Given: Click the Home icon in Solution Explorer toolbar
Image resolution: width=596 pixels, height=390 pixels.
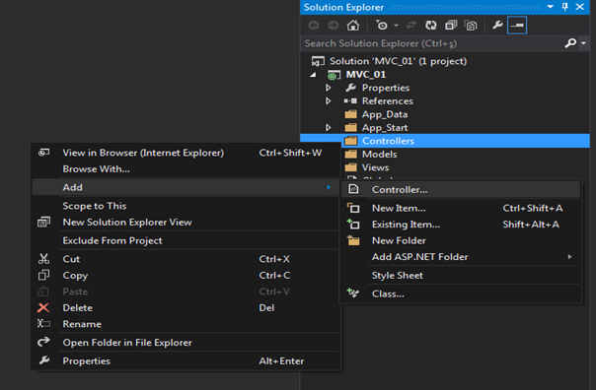Looking at the screenshot, I should [x=352, y=26].
